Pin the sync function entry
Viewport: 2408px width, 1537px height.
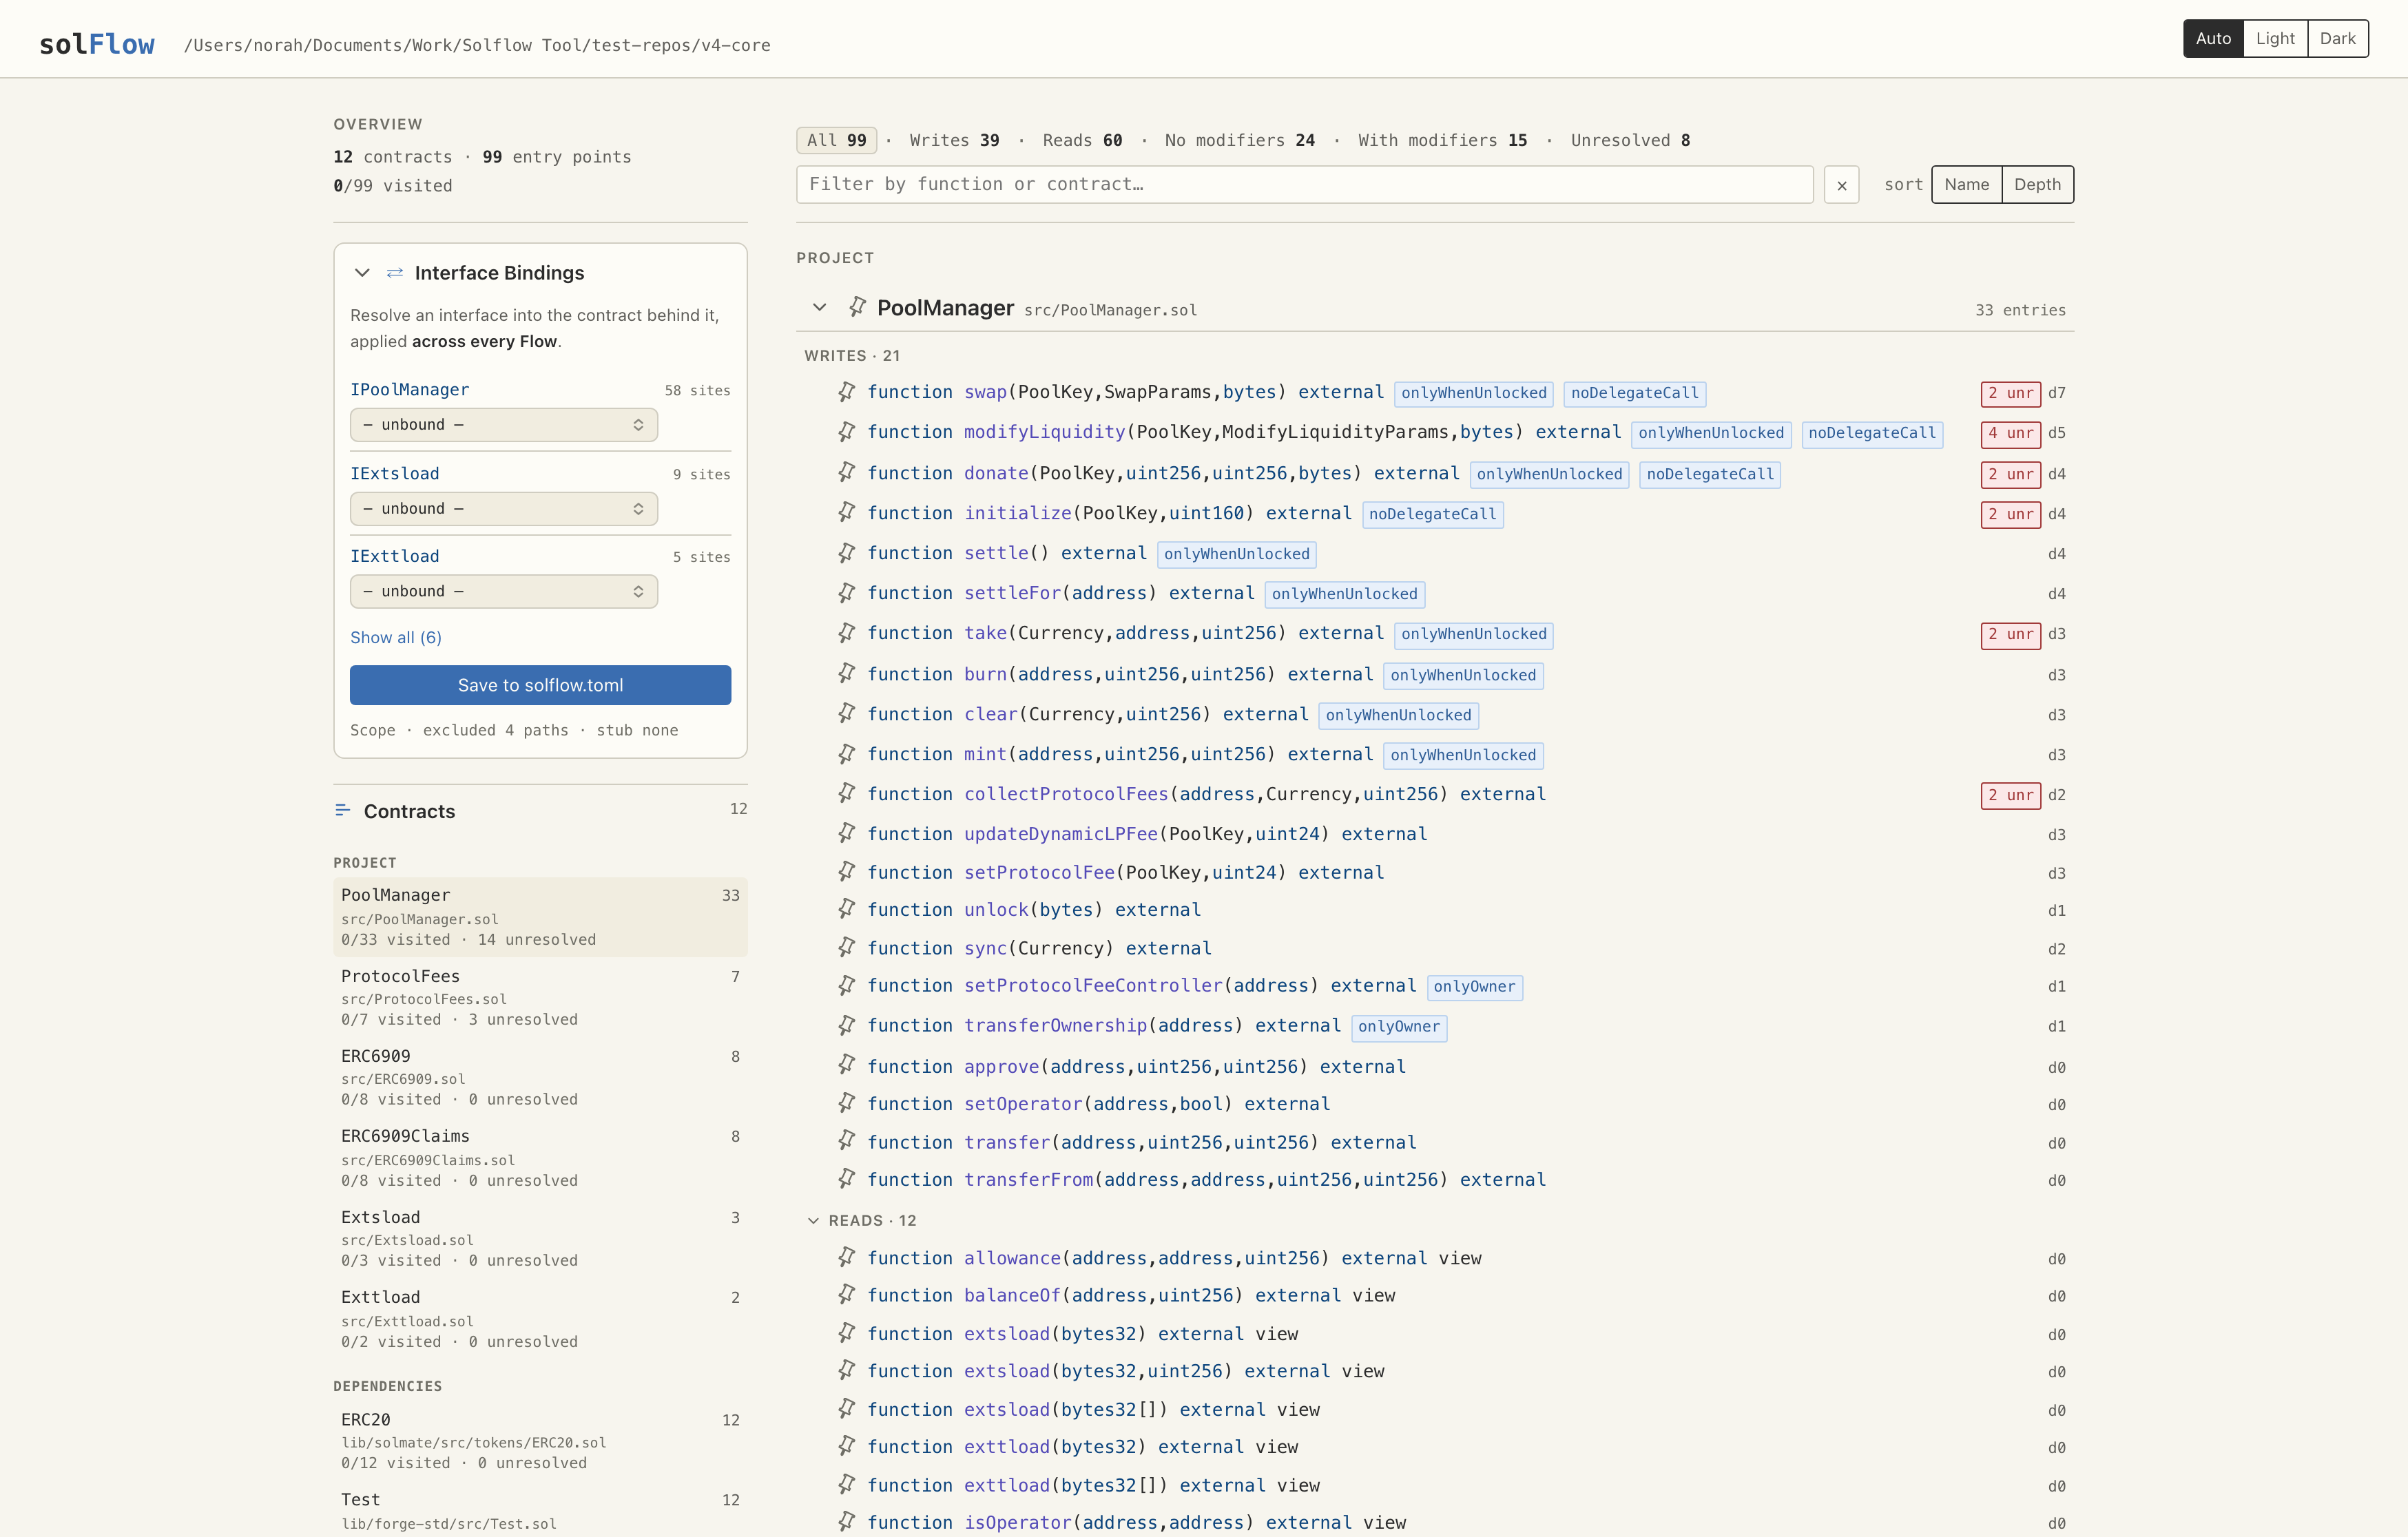847,948
